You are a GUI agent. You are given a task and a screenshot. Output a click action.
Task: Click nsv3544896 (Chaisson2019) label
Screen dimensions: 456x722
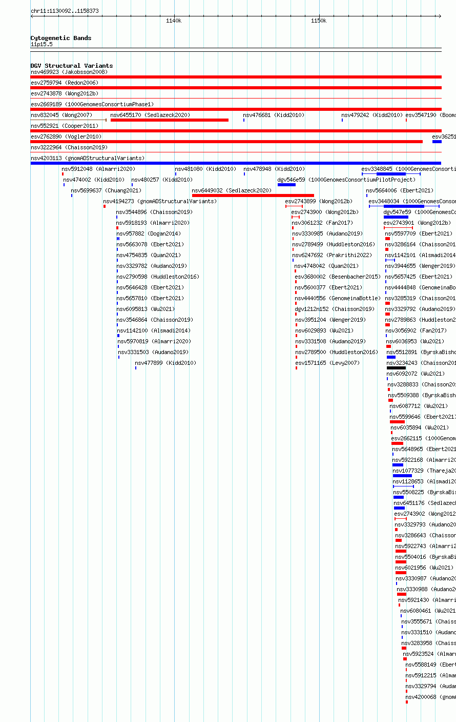(154, 212)
